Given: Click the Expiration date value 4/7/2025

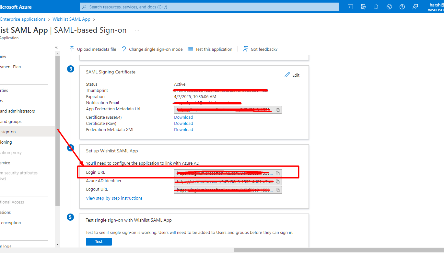Looking at the screenshot, I should pyautogui.click(x=195, y=96).
